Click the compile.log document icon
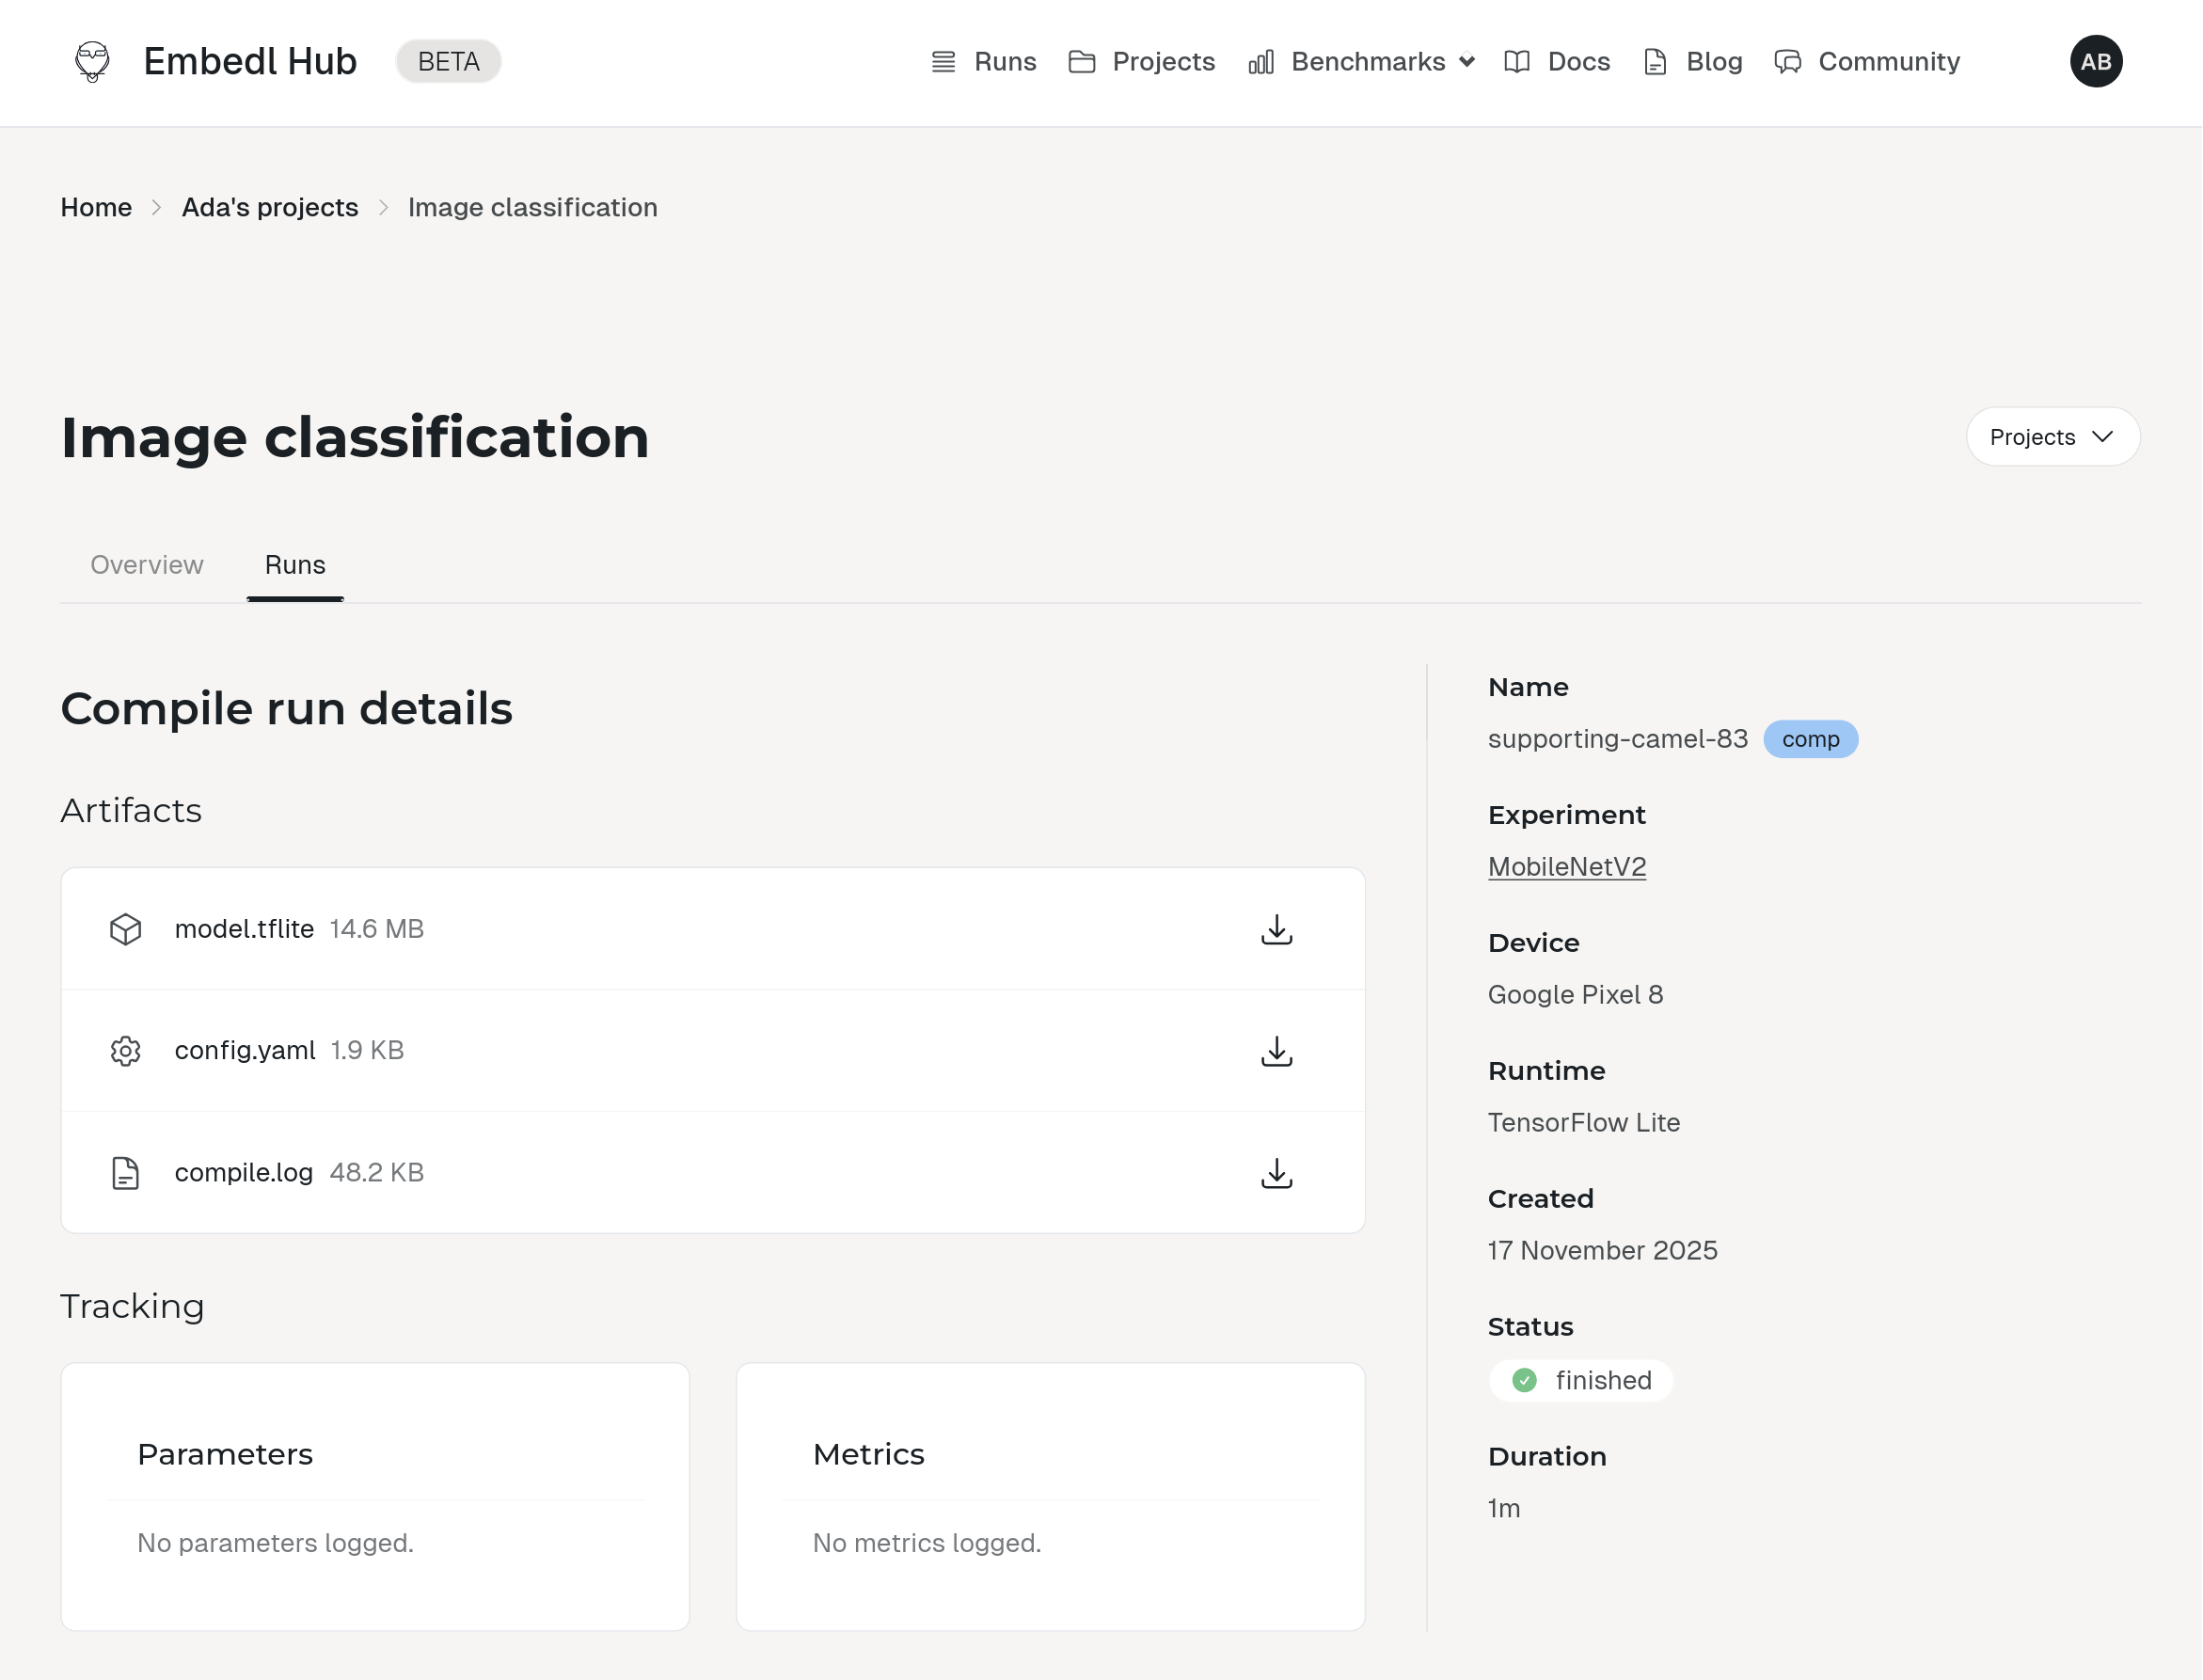This screenshot has height=1680, width=2203. click(125, 1172)
